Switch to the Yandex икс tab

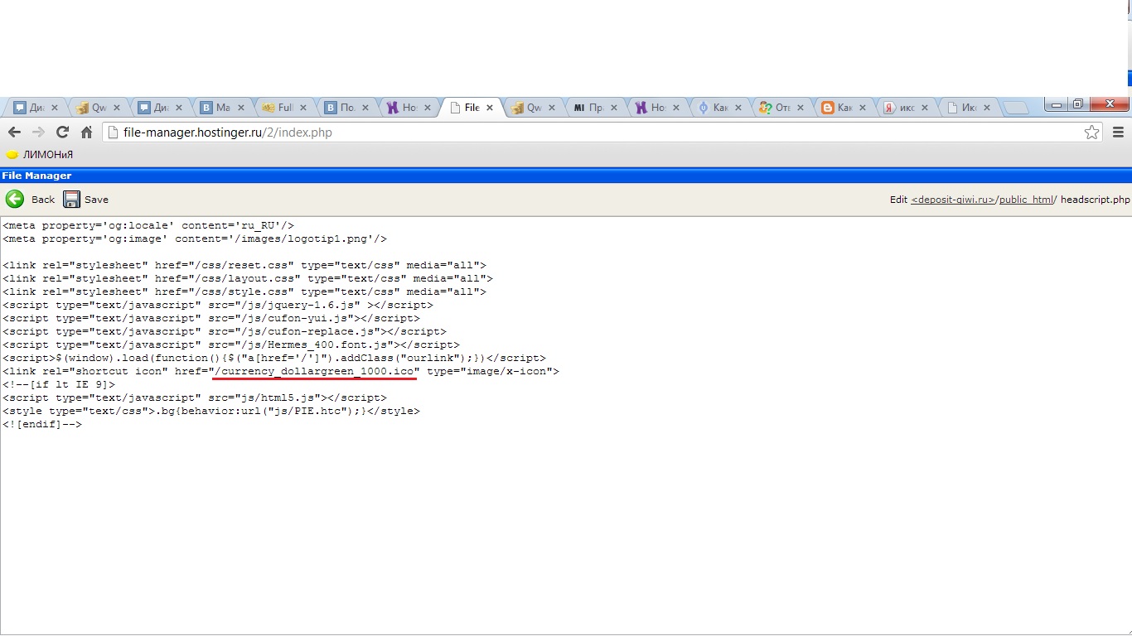(x=907, y=108)
